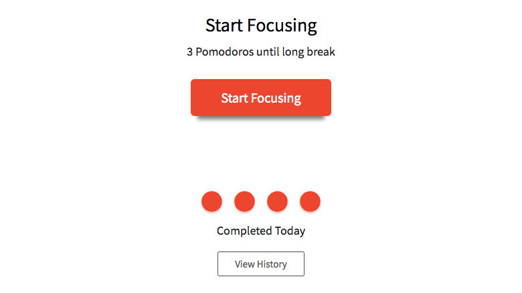Click the first completed pomodoro dot
The width and height of the screenshot is (522, 293).
pos(211,201)
